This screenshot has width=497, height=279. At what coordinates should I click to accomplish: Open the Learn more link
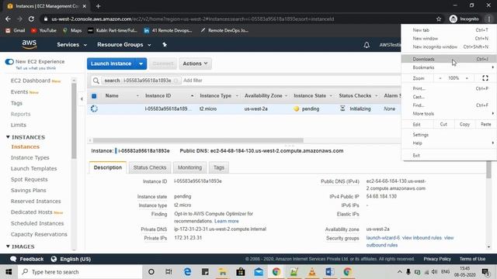coord(227,221)
